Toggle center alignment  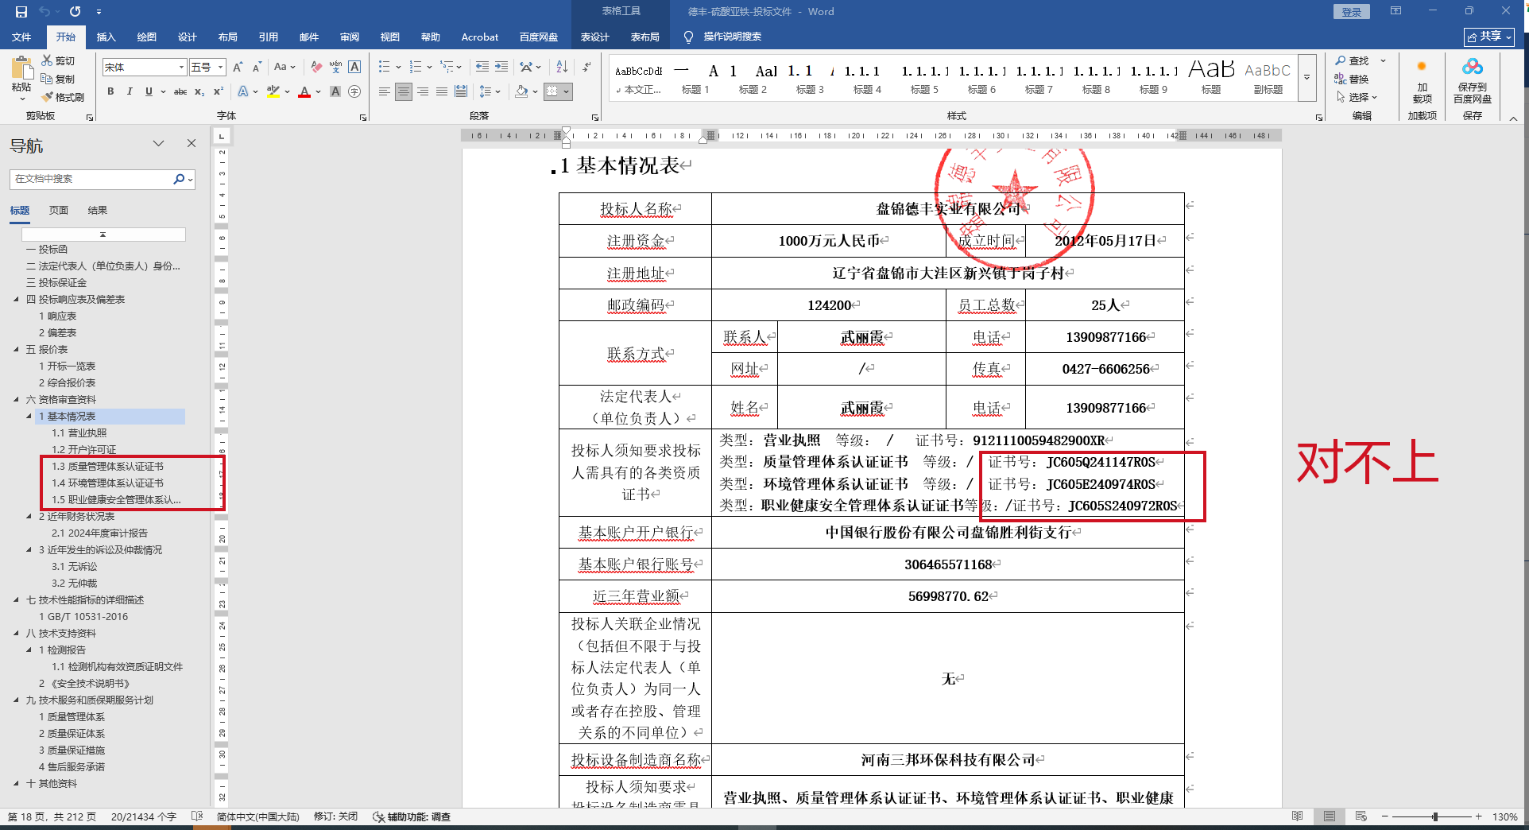click(404, 91)
